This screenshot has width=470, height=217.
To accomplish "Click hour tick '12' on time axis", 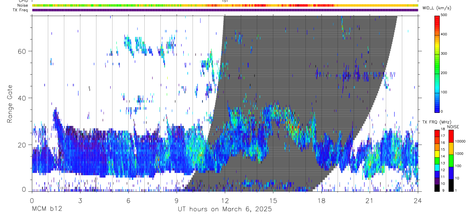I will coord(225,201).
